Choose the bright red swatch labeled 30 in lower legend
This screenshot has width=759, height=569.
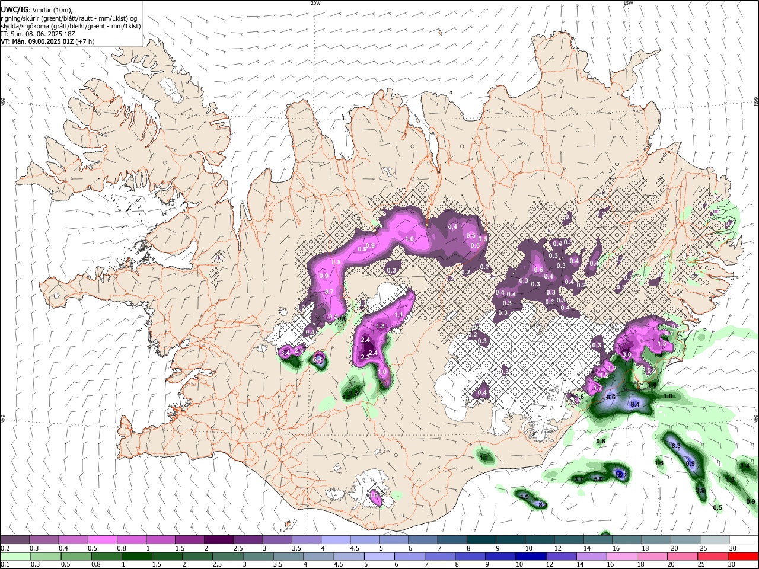tap(743, 556)
